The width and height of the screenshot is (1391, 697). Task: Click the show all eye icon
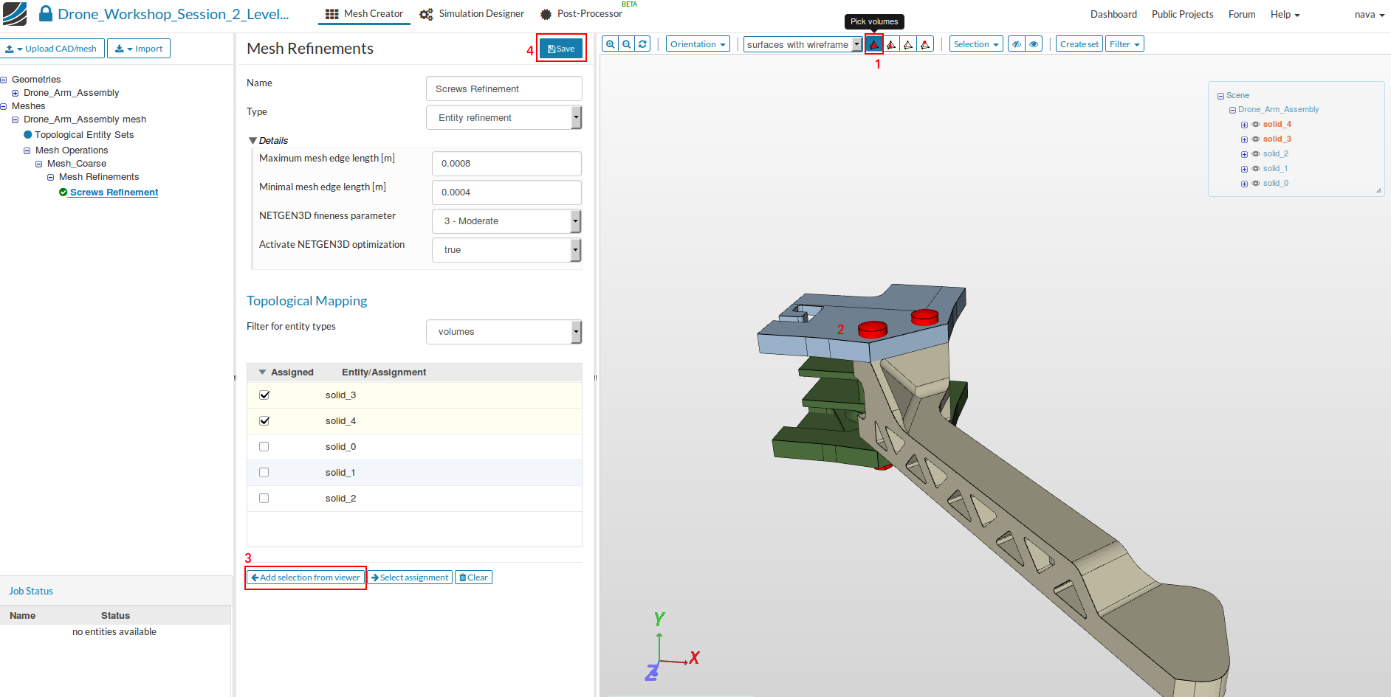point(1034,44)
